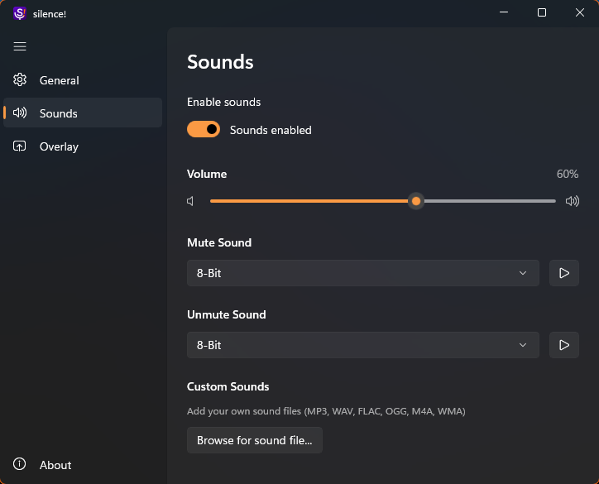Click the 60% volume value

click(x=568, y=174)
